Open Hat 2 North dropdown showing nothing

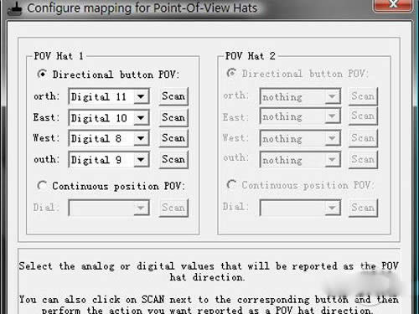[x=300, y=96]
